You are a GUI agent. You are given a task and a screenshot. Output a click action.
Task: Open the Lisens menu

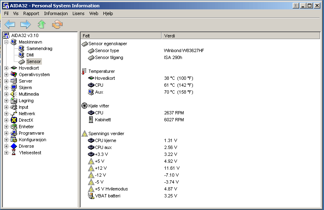(x=78, y=13)
